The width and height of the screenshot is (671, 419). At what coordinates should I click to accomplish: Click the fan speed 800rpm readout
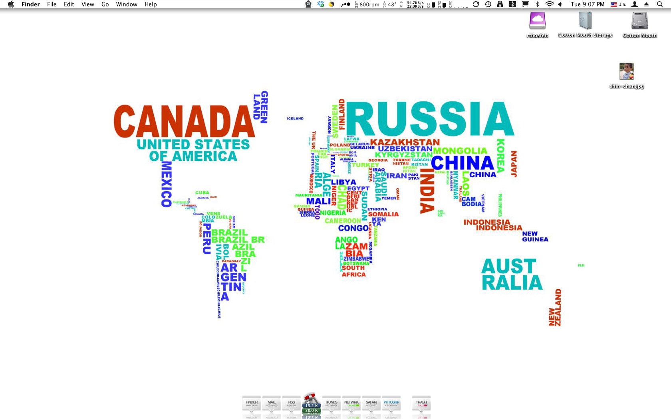367,4
